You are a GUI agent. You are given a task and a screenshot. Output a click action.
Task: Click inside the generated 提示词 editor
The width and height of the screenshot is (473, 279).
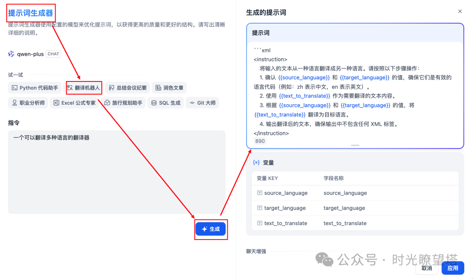click(x=355, y=92)
